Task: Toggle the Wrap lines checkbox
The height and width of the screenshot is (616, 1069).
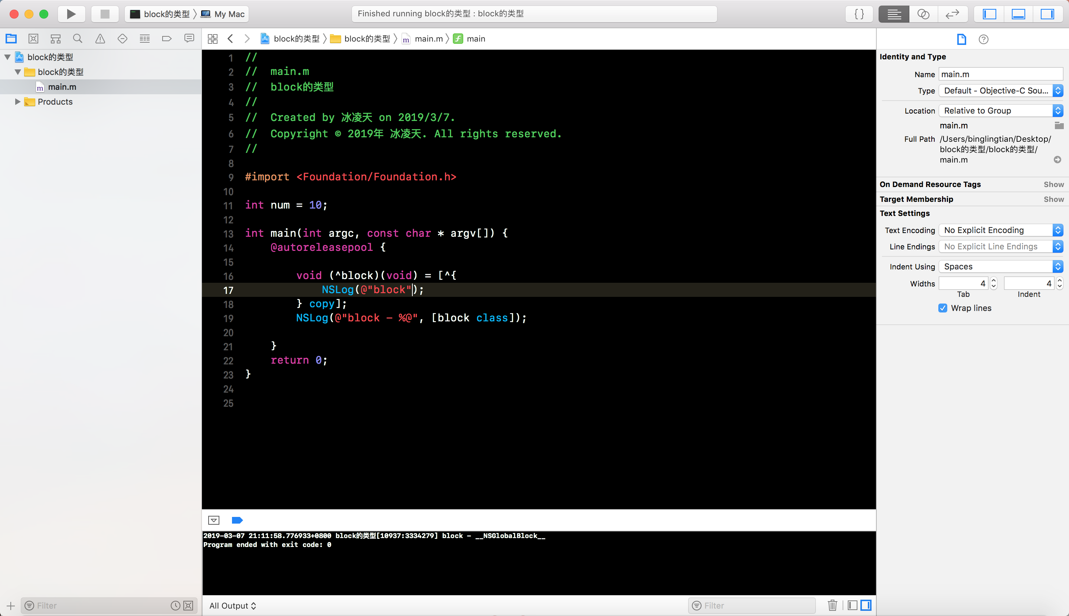Action: coord(942,308)
